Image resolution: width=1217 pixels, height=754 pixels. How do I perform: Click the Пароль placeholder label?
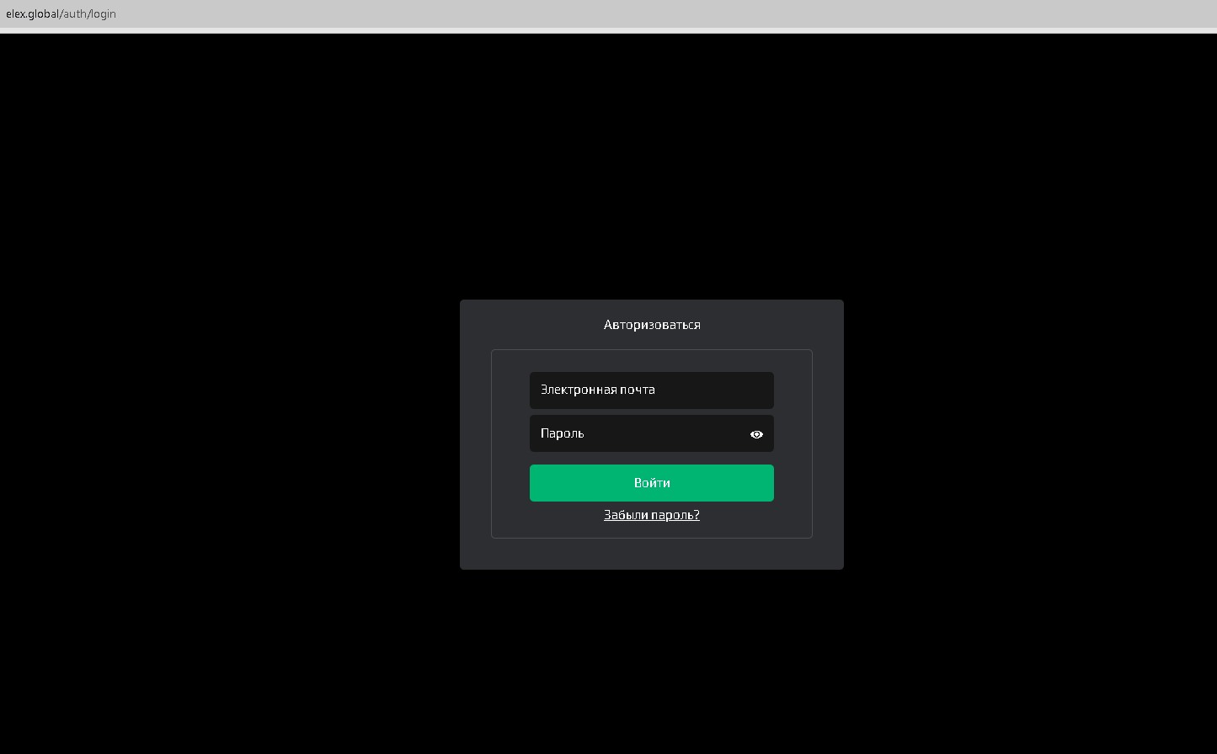tap(562, 433)
